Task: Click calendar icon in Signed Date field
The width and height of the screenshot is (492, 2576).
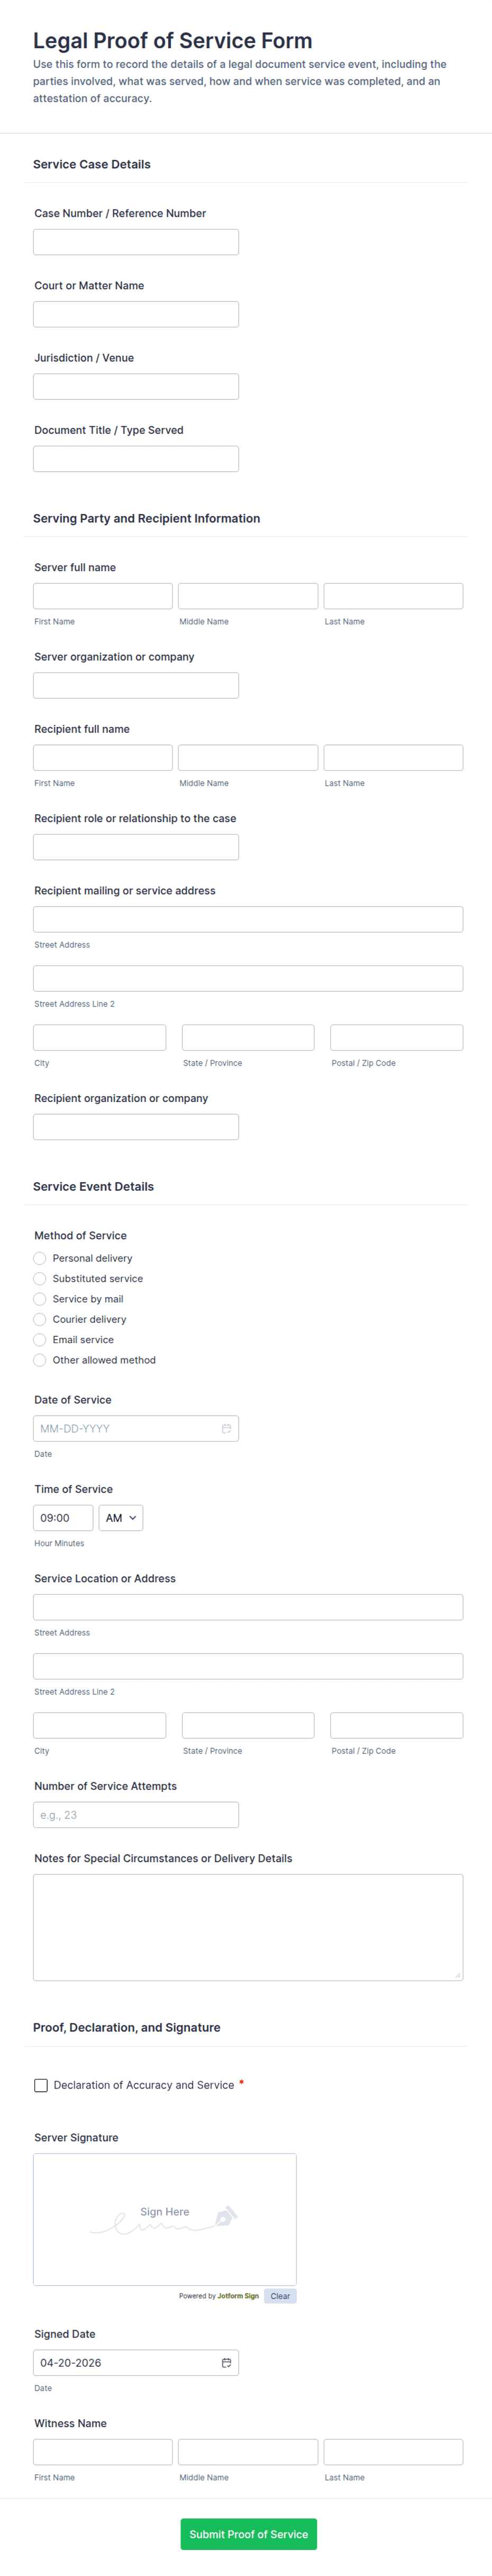Action: click(226, 2362)
